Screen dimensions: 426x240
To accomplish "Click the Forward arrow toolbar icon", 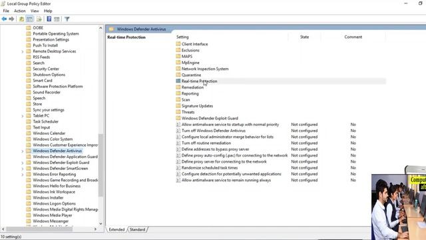I will tap(11, 19).
